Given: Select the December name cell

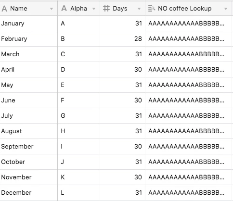Looking at the screenshot, I should pyautogui.click(x=29, y=193).
